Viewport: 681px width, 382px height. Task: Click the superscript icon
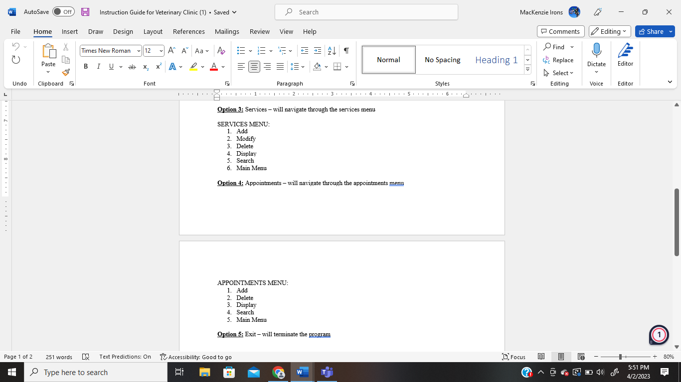click(158, 66)
